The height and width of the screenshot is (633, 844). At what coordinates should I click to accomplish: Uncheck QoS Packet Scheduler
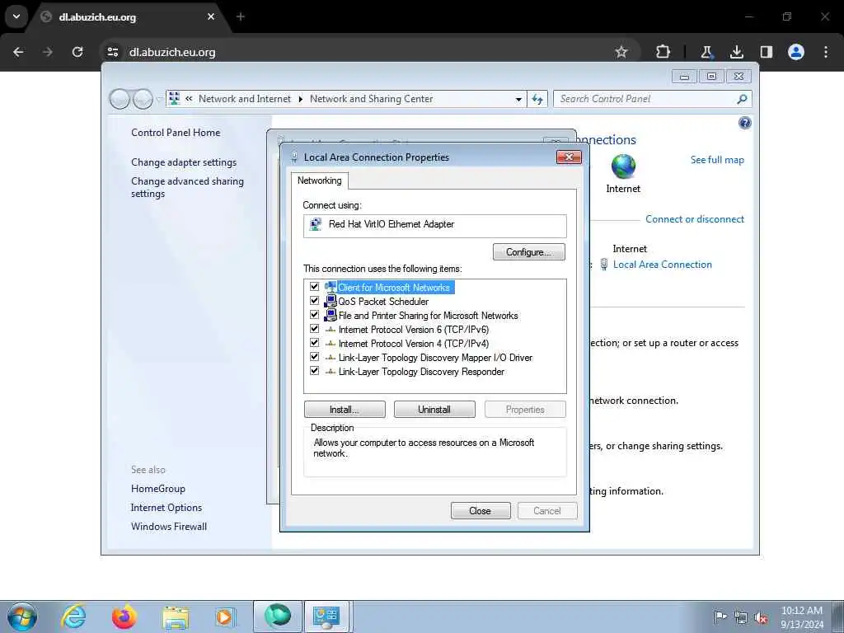(x=314, y=301)
